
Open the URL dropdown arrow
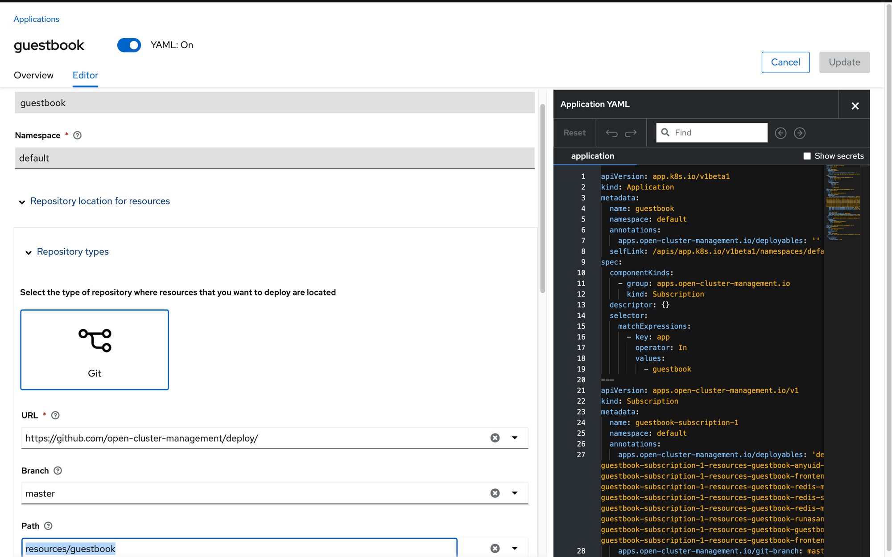[515, 438]
